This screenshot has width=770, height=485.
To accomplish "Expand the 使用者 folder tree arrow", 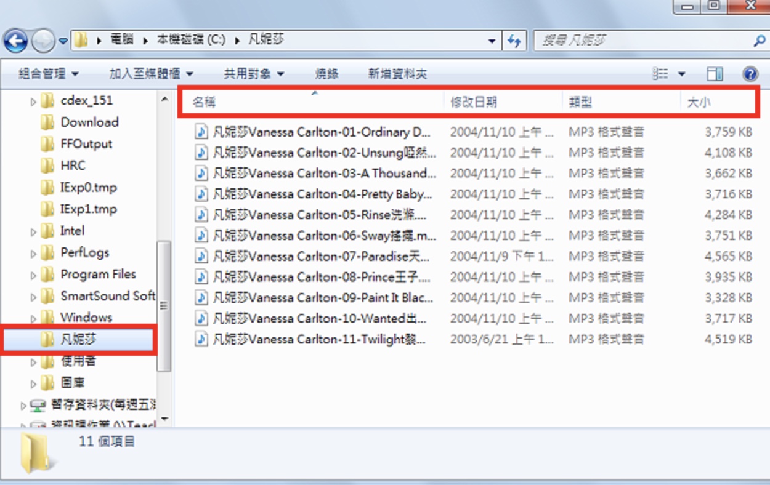I will coord(33,362).
